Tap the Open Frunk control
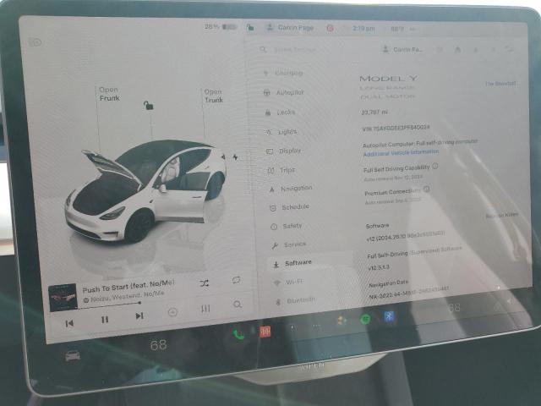The width and height of the screenshot is (541, 406). coord(109,94)
